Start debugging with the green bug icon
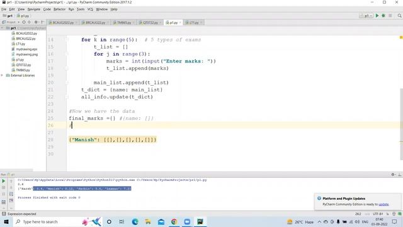 [x=383, y=16]
